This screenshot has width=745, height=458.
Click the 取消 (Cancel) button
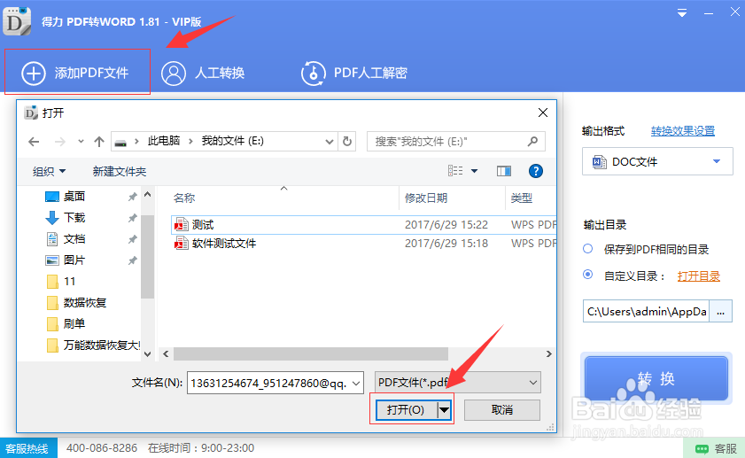(x=501, y=409)
